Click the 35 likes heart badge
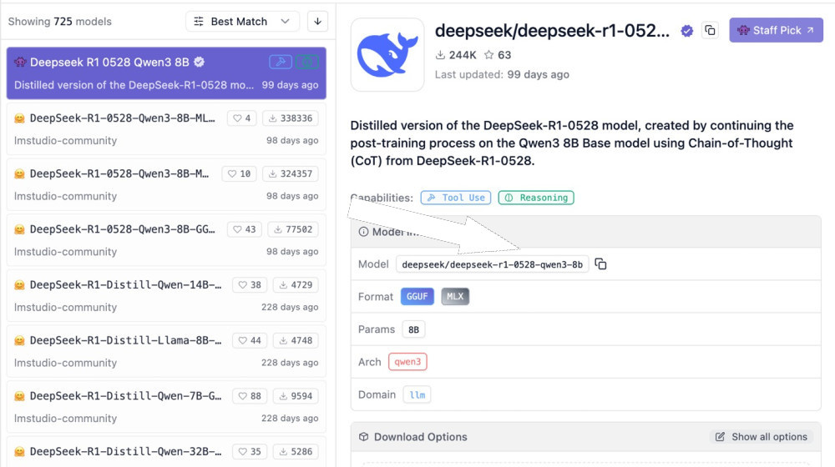This screenshot has height=467, width=835. tap(250, 452)
